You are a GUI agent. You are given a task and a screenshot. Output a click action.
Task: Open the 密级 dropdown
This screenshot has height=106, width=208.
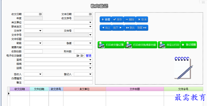(x=40, y=43)
